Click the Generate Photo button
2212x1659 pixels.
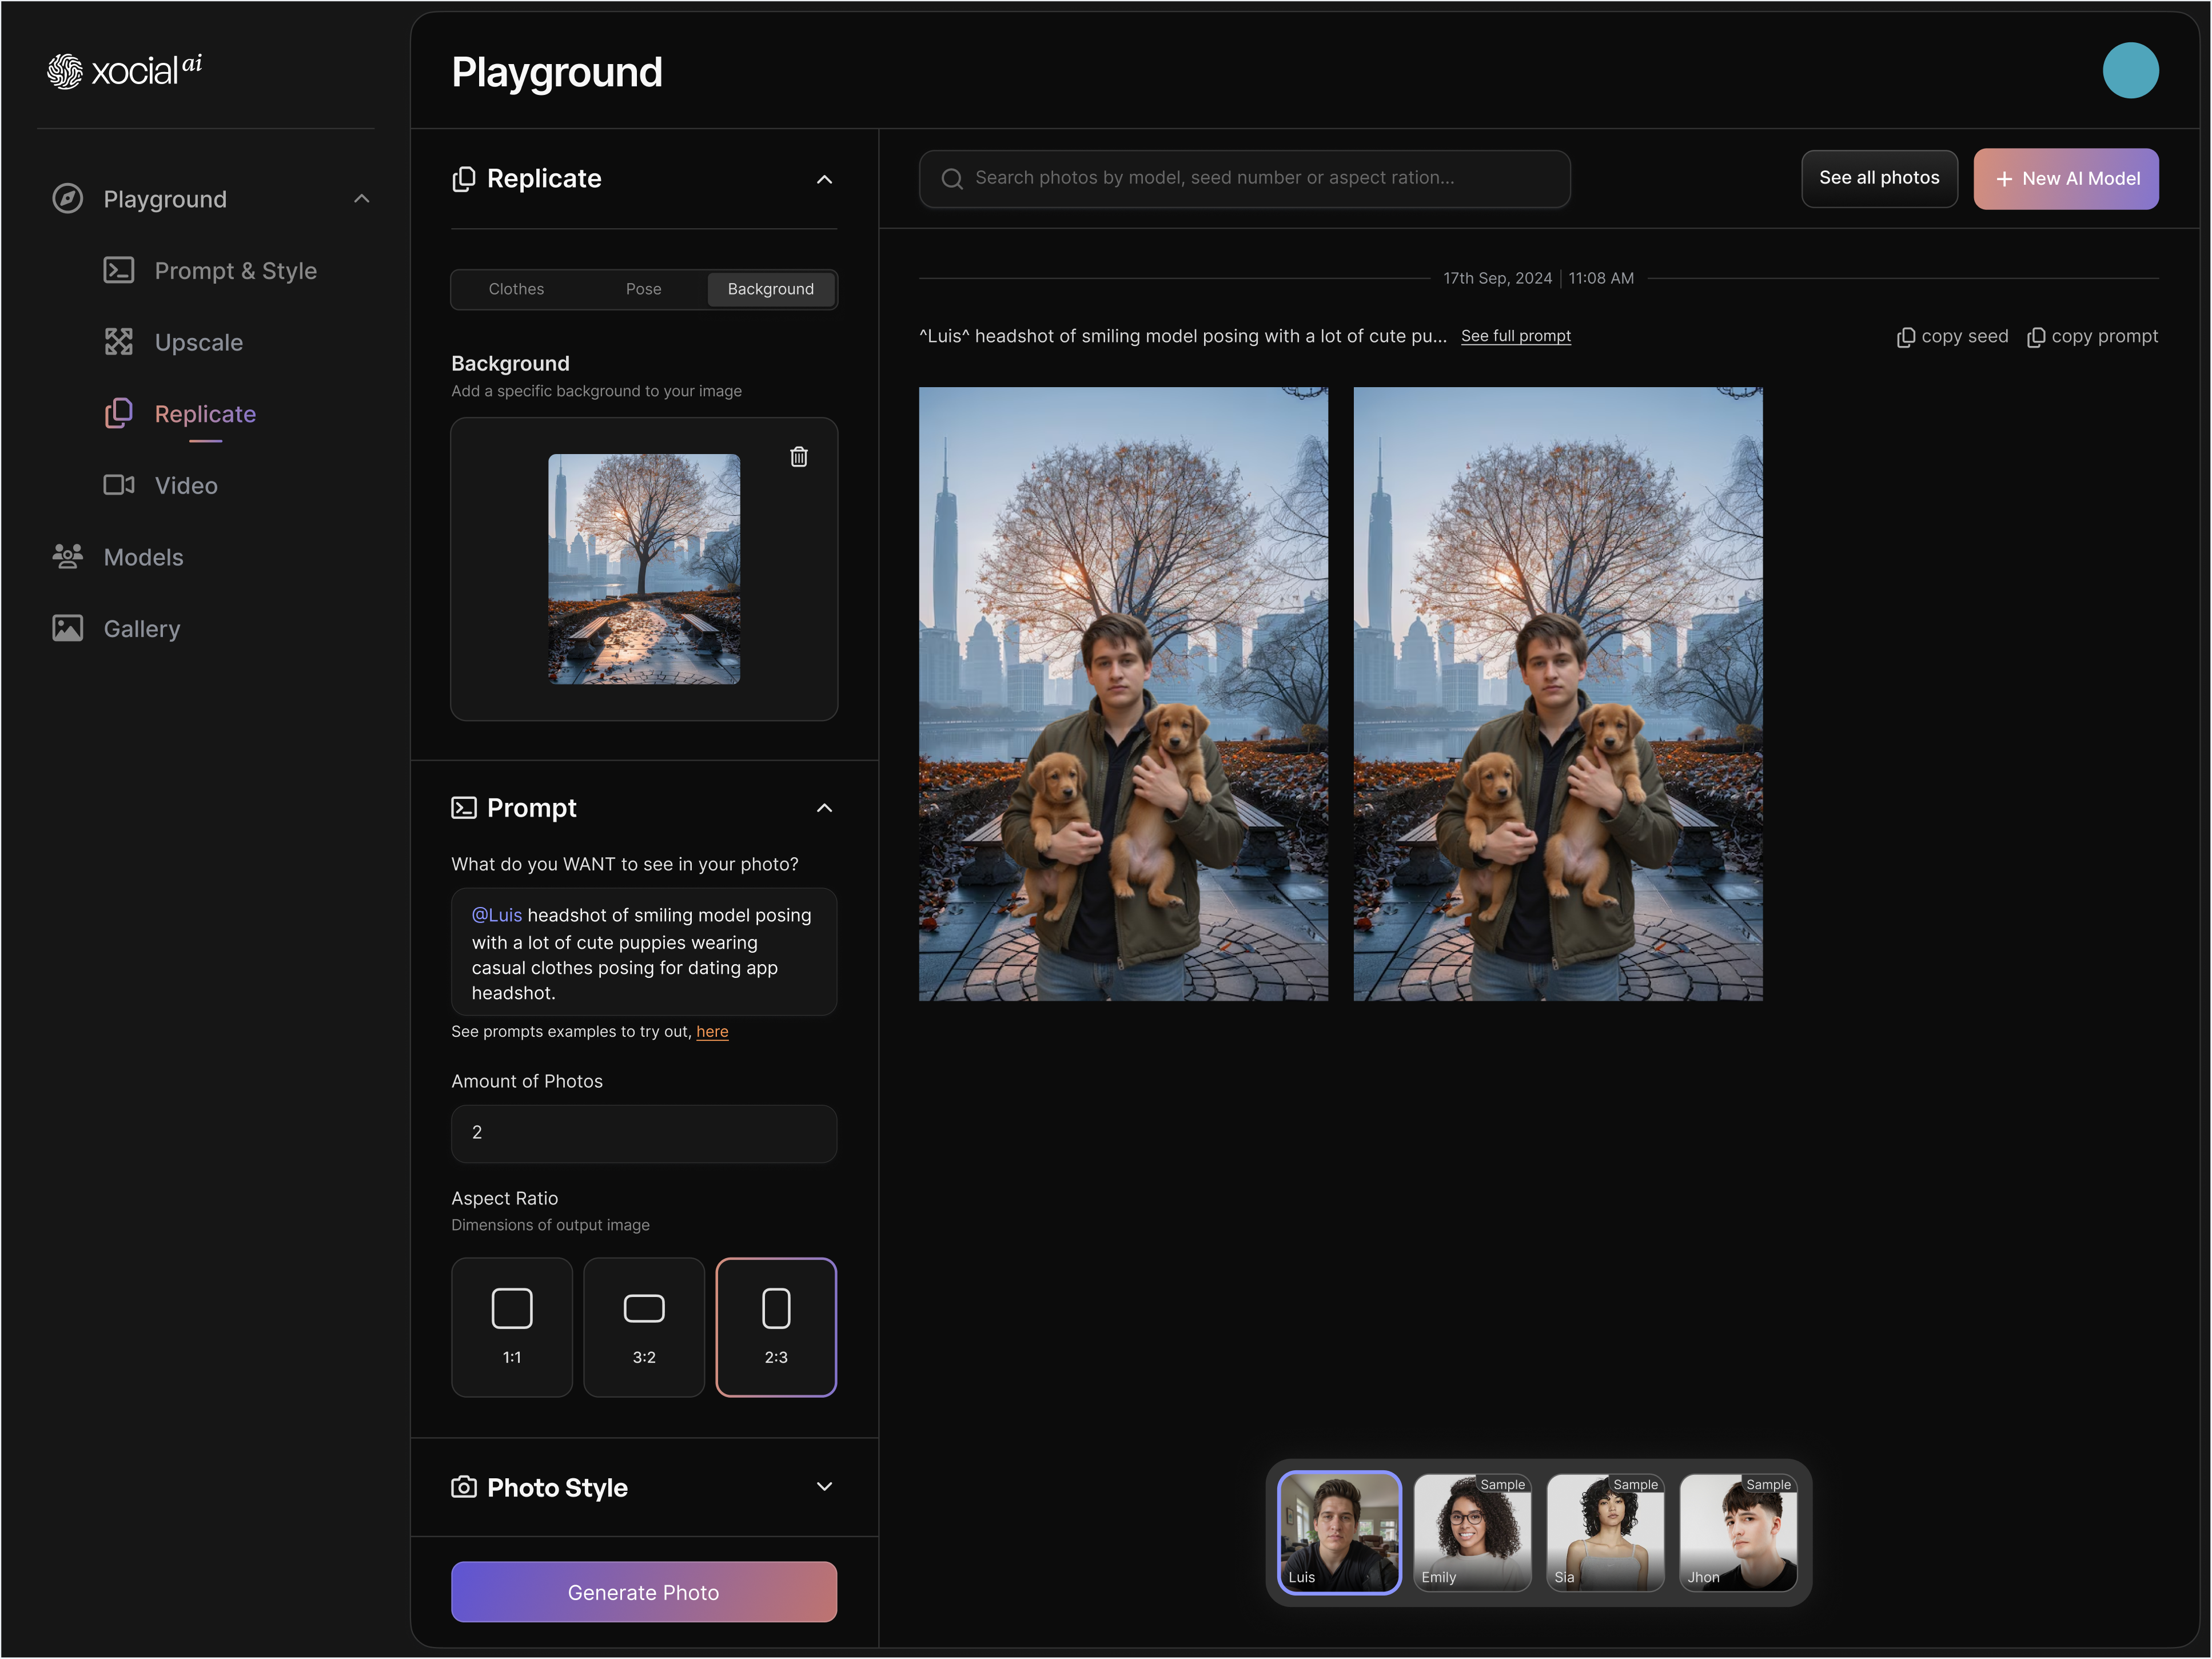click(644, 1592)
